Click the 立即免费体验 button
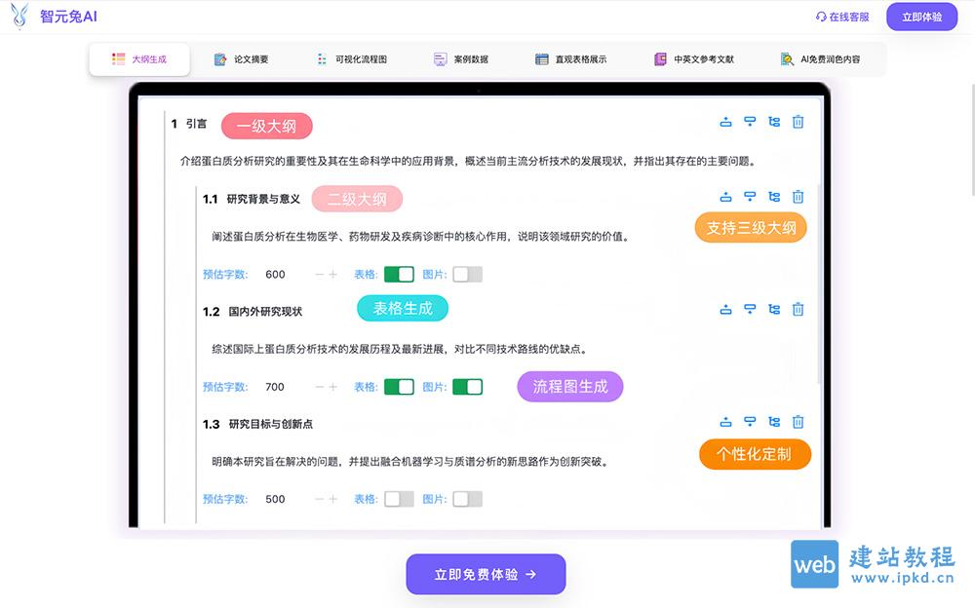This screenshot has width=975, height=608. 486,574
